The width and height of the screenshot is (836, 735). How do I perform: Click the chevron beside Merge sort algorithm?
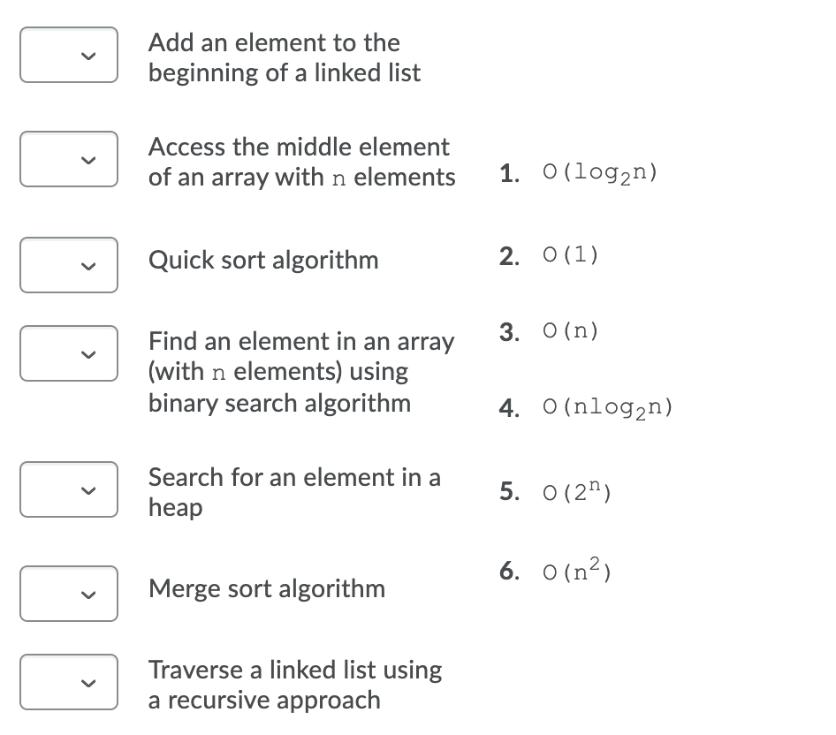88,595
